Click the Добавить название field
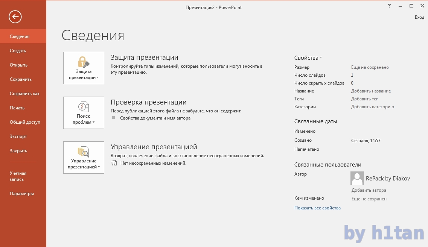Screen dimensions: 428x247 371,91
